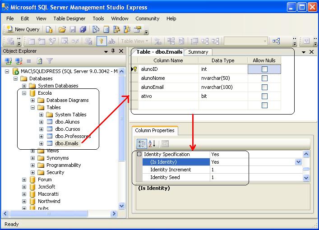Click the Disconnect icon in Object Explorer
This screenshot has width=319, height=230.
18,61
